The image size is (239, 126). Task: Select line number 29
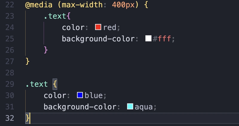coord(10,84)
